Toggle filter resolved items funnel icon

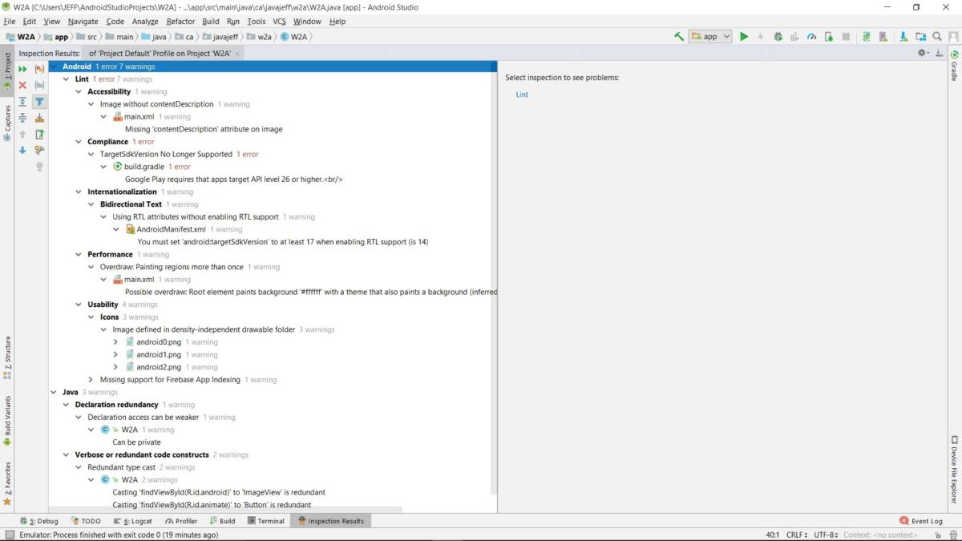coord(39,102)
